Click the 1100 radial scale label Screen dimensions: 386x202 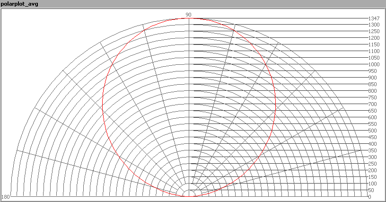(374, 51)
